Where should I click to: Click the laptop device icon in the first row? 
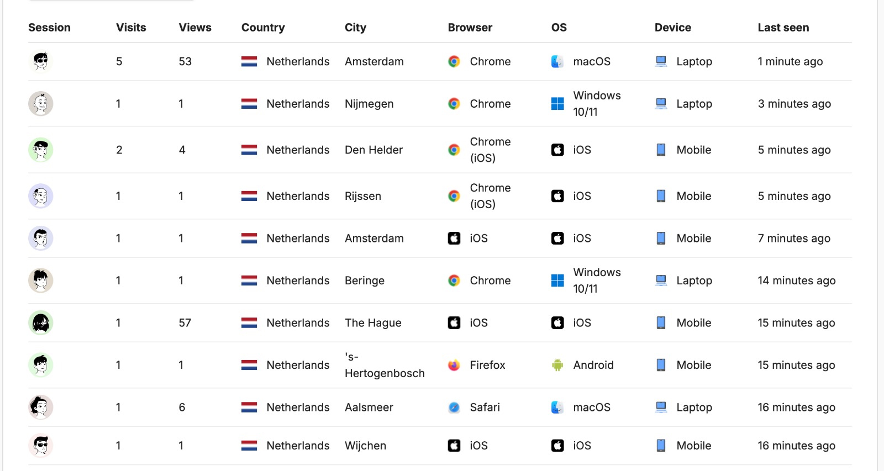pos(661,61)
